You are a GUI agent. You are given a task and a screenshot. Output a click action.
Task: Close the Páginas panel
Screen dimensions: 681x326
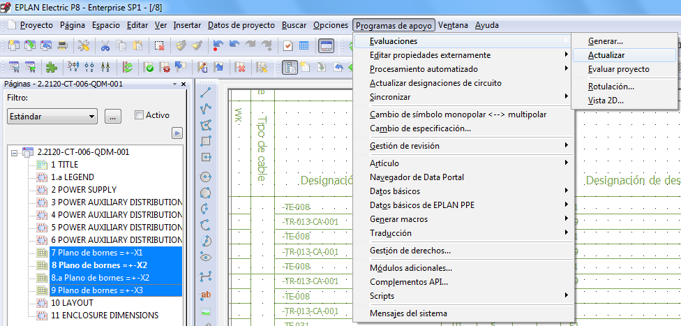pos(184,84)
